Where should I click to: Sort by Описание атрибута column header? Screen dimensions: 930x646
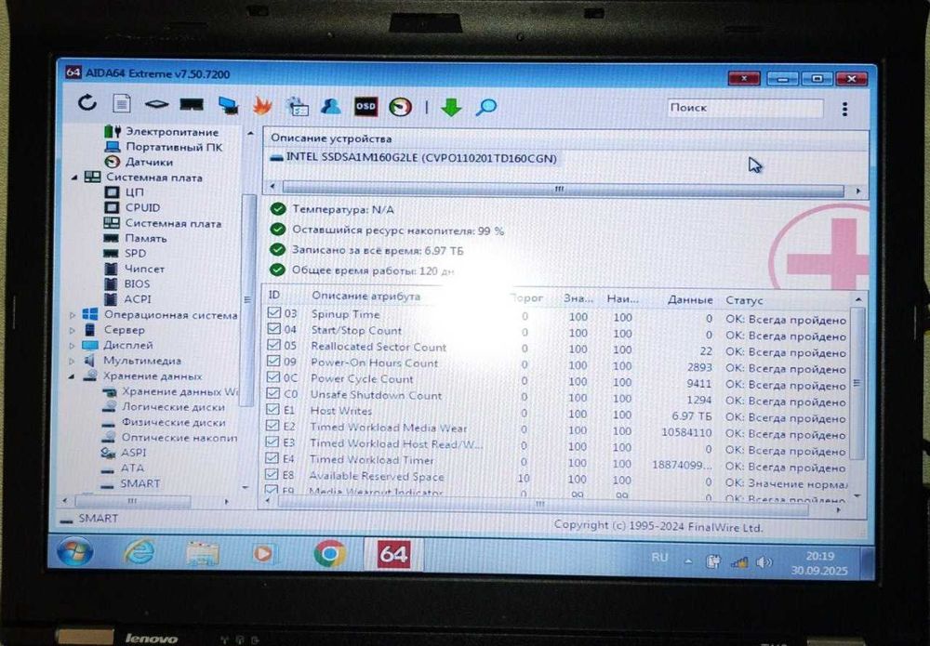pyautogui.click(x=365, y=296)
